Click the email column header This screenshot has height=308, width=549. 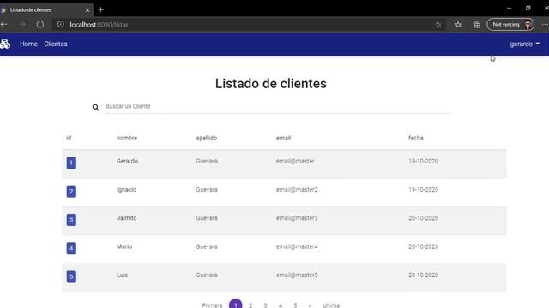pos(284,138)
